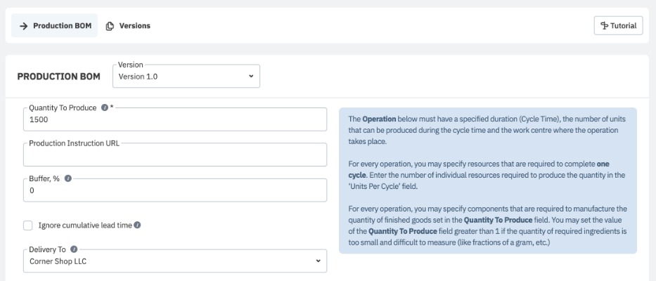Switch to the Versions tab
656x281 pixels.
tap(128, 26)
